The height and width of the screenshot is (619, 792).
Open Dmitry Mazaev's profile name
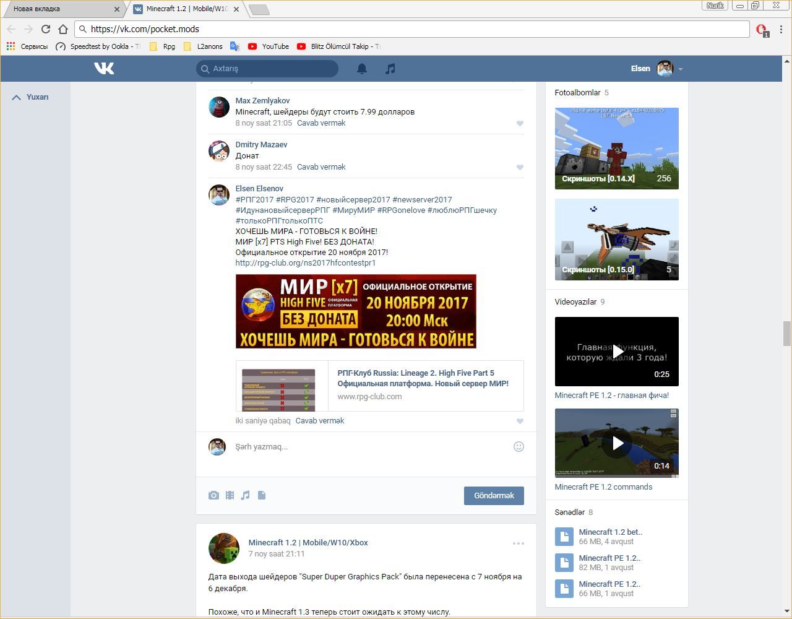tap(261, 145)
